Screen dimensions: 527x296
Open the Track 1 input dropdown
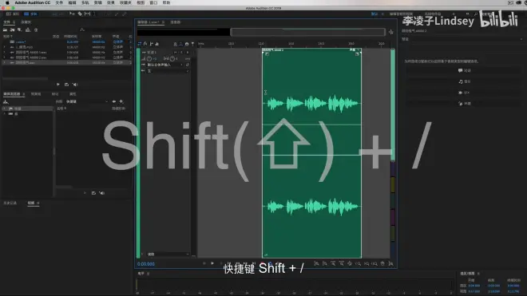tap(165, 65)
